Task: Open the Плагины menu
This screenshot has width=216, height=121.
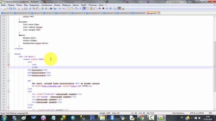Action: [x=92, y=5]
